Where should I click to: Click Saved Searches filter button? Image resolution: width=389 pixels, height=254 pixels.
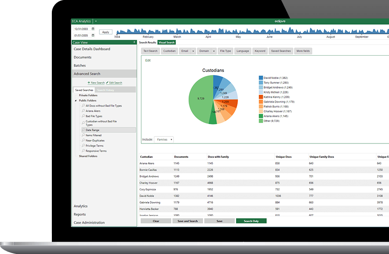coord(281,51)
